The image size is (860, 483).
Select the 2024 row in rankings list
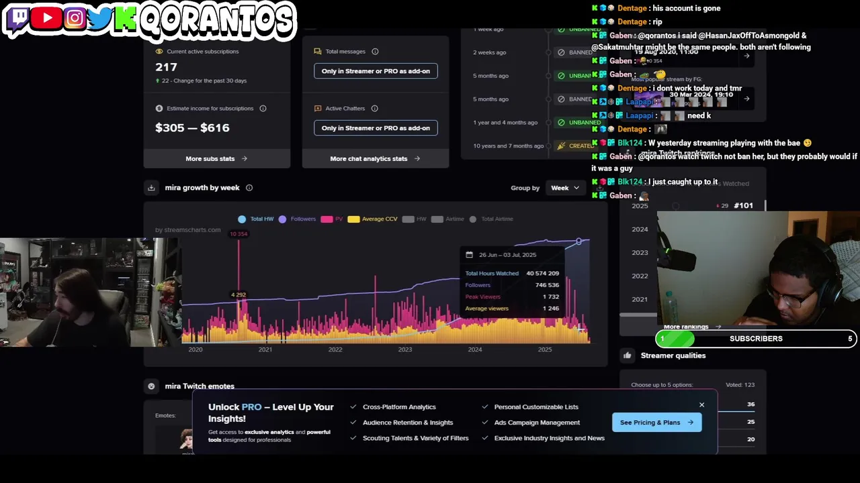pos(640,229)
